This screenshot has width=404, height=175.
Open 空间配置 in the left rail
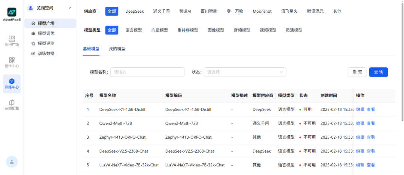point(12,105)
